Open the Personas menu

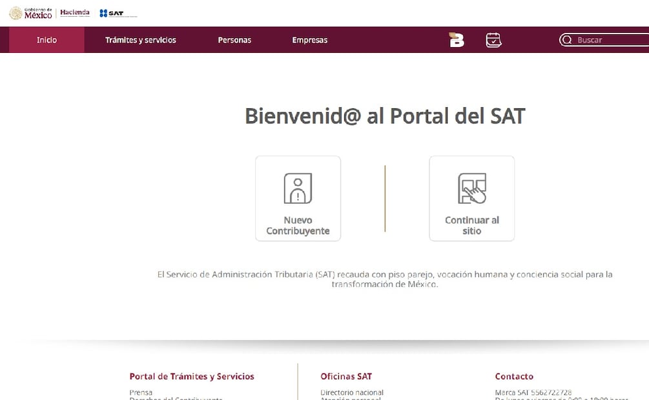coord(234,40)
